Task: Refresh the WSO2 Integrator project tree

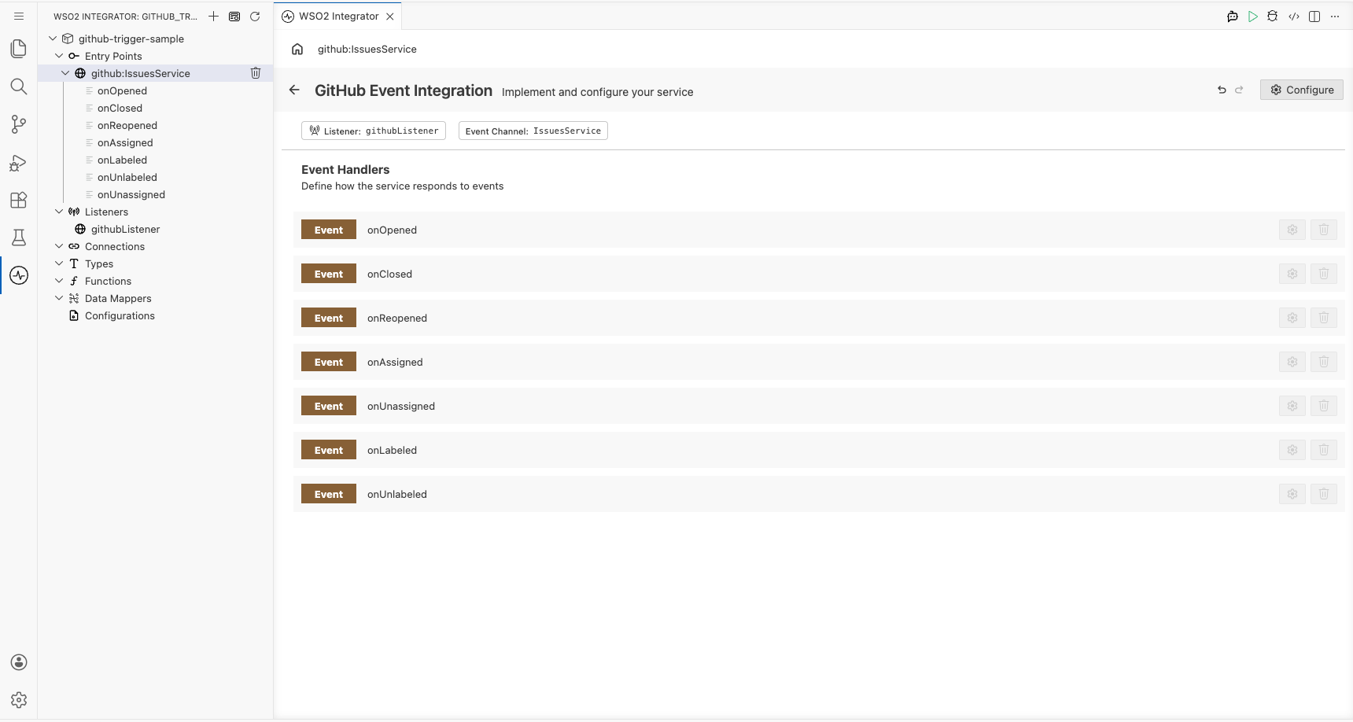Action: pos(255,16)
